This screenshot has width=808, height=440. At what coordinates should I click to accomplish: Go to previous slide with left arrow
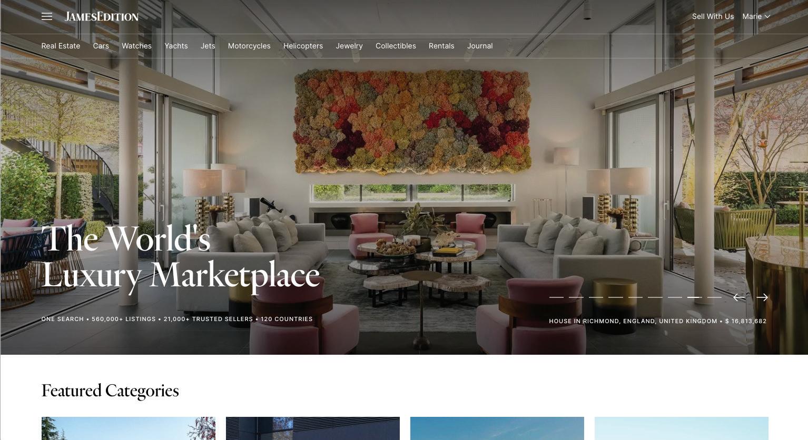[x=739, y=297]
